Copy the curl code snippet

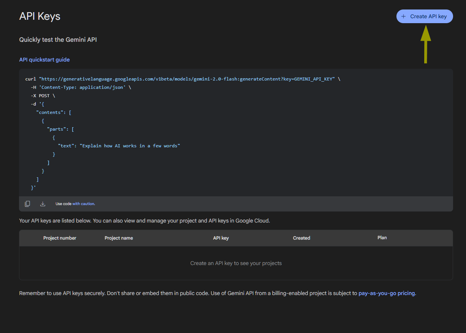[x=27, y=204]
